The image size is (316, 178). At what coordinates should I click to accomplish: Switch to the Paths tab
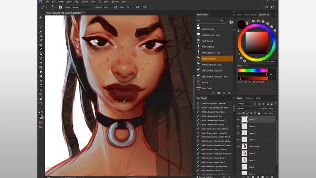tap(258, 98)
